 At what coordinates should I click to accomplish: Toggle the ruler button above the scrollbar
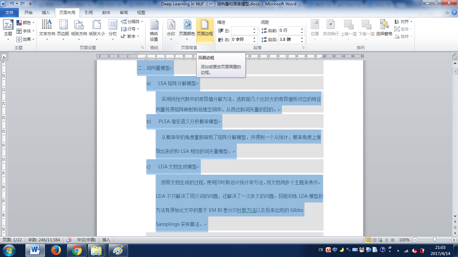[x=455, y=58]
